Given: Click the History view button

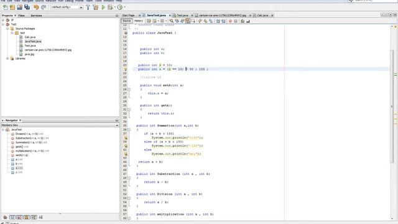Looking at the screenshot, I should click(138, 21).
